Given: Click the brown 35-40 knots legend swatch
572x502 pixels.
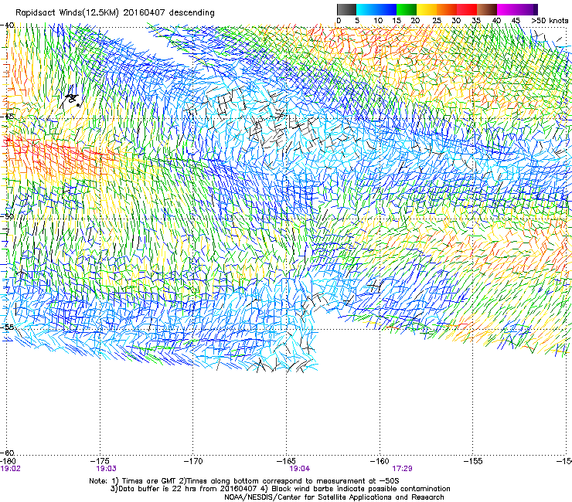Looking at the screenshot, I should click(487, 9).
